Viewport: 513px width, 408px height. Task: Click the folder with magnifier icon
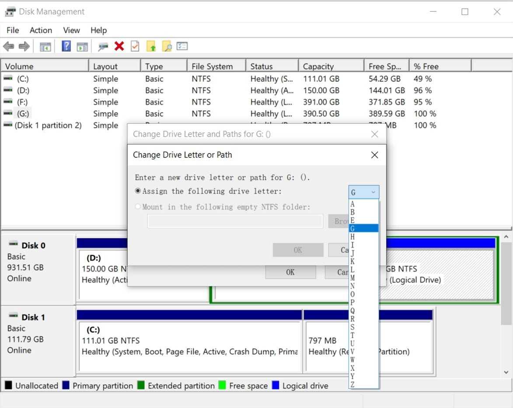tap(167, 46)
